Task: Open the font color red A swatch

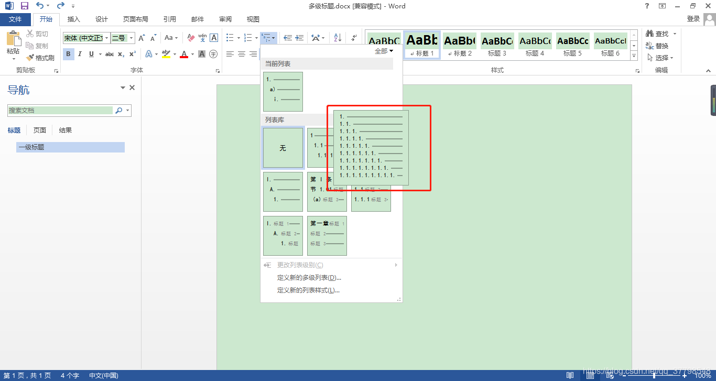Action: [184, 54]
